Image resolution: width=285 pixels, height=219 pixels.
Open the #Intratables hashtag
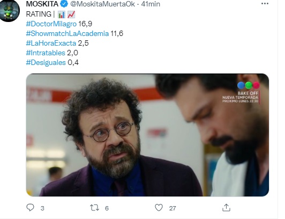click(46, 53)
